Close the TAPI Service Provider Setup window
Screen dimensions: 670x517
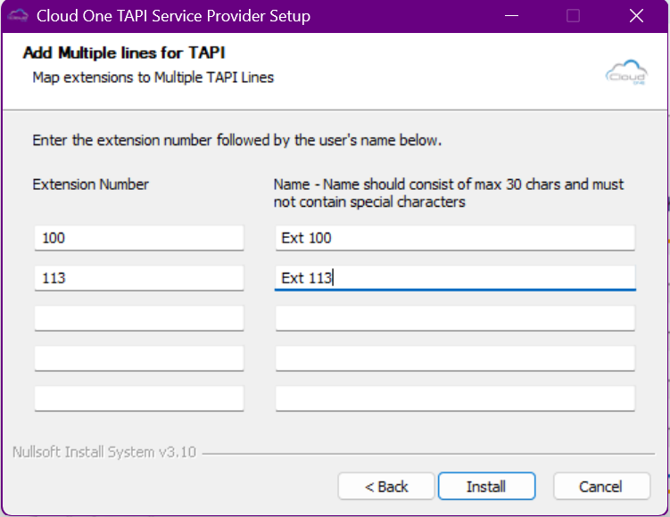[635, 16]
